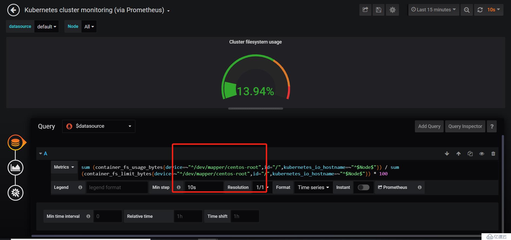Show Min time interval info icon
511x240 pixels.
tap(88, 216)
